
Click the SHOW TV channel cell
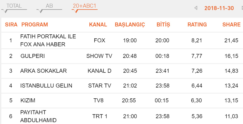[99, 56]
